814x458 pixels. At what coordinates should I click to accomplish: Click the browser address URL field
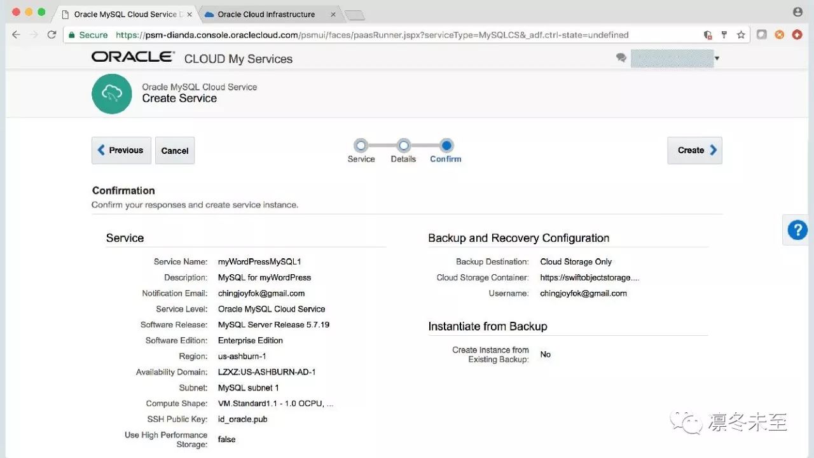(407, 35)
